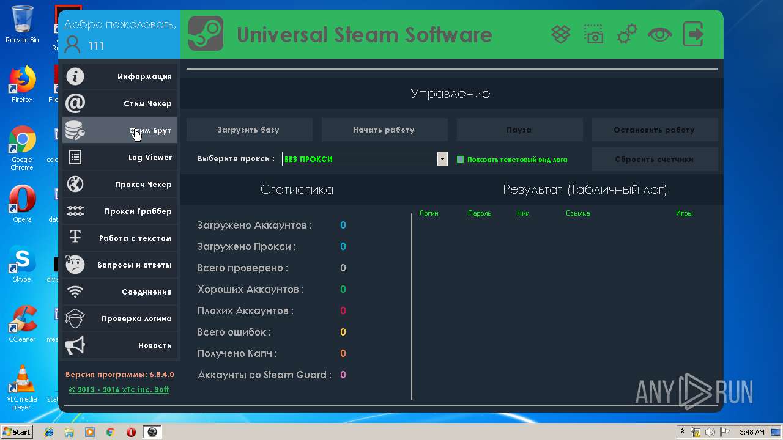The width and height of the screenshot is (783, 440).
Task: Click the database icon beside Стим Брут
Action: 75,130
